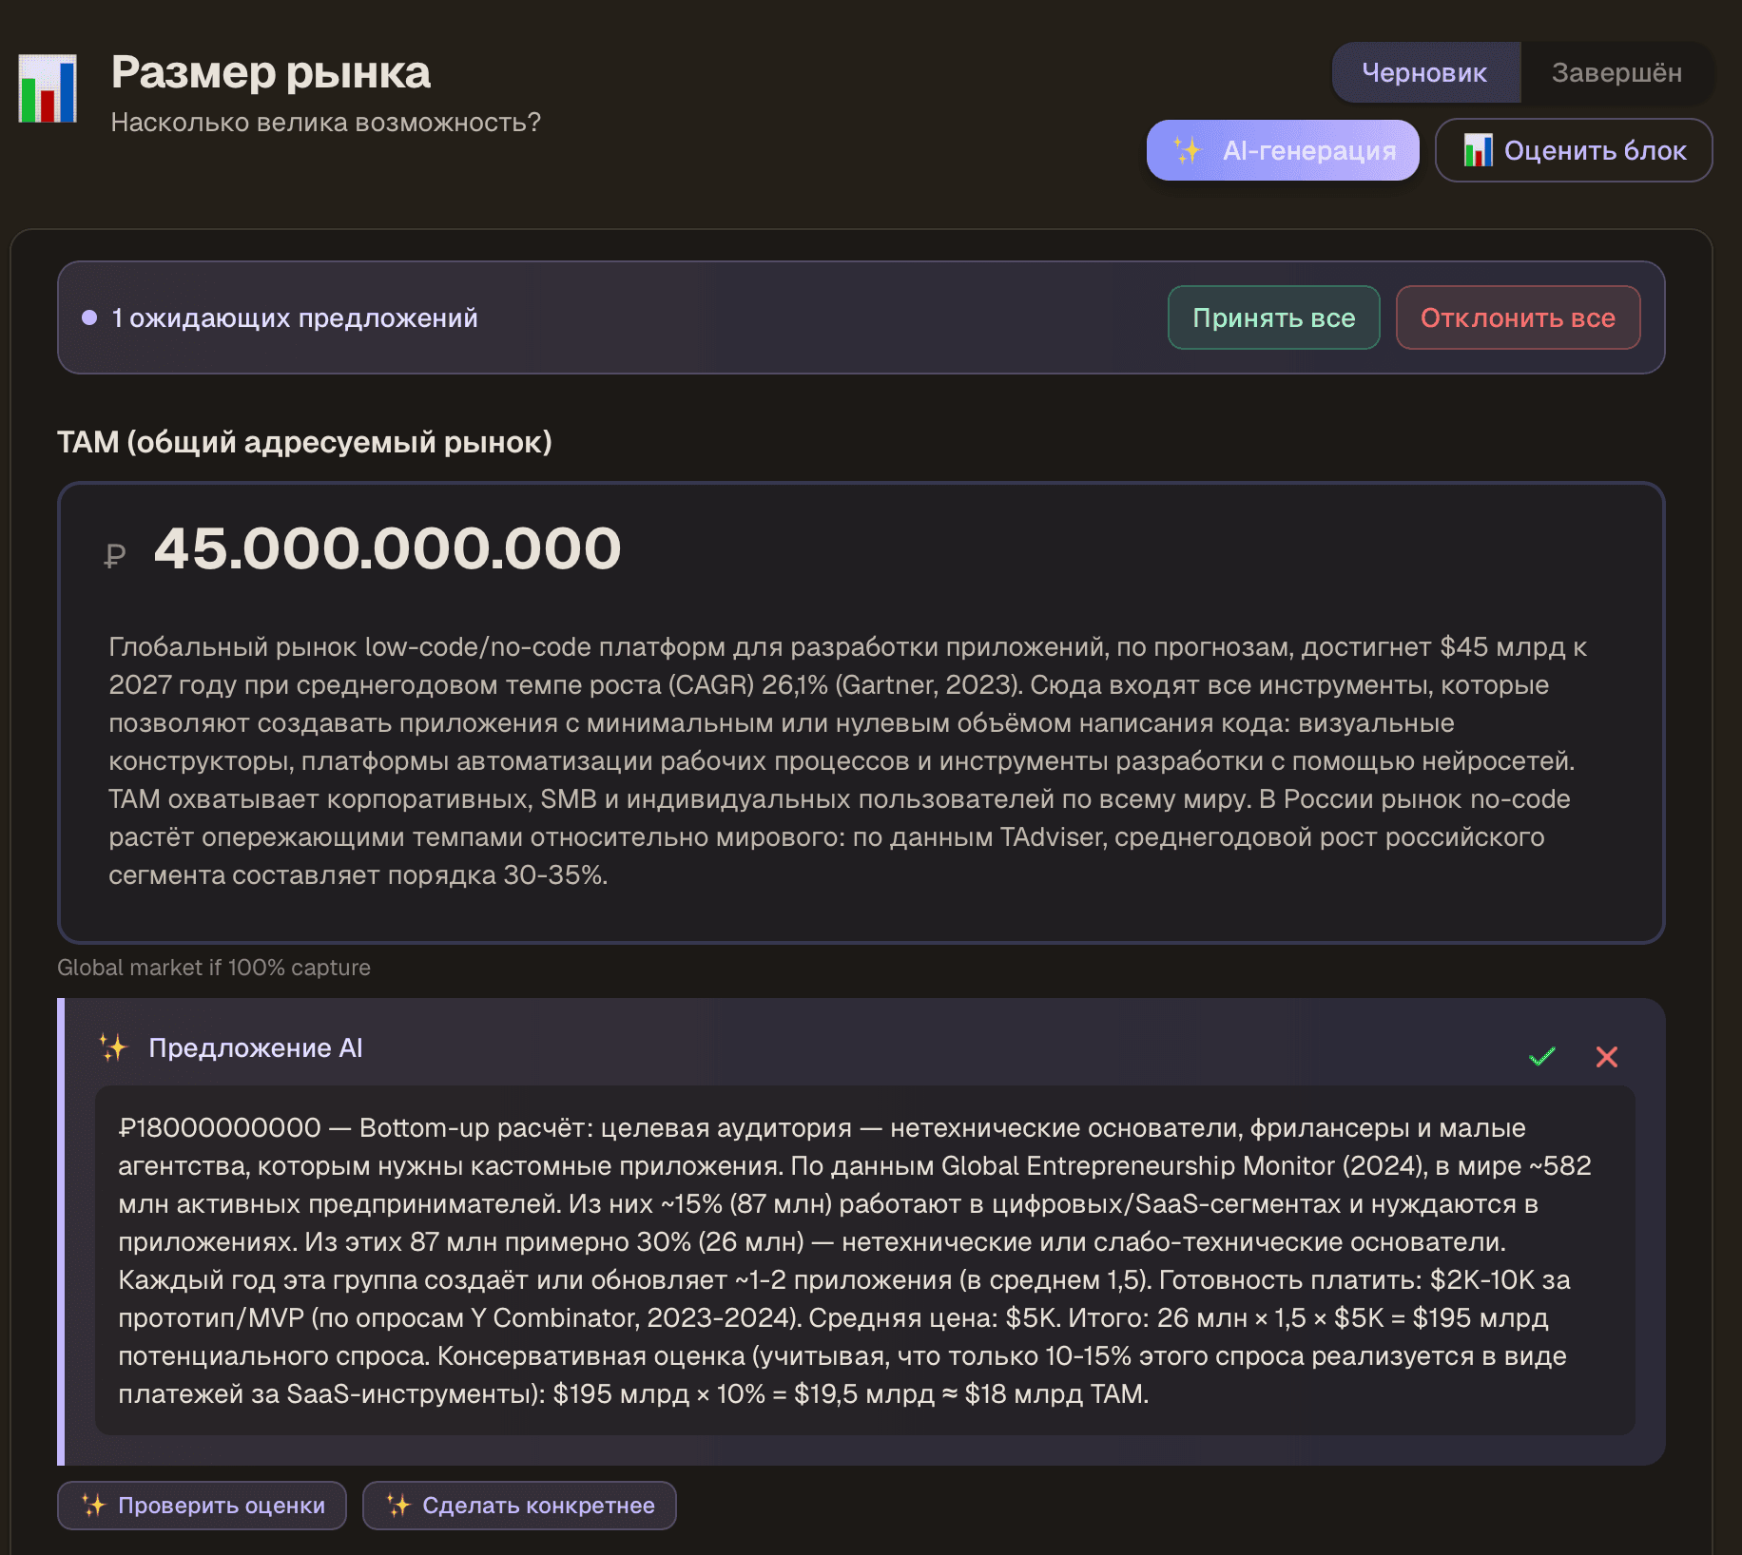Click the Global market if 100% capture label
The image size is (1742, 1555).
pos(215,968)
